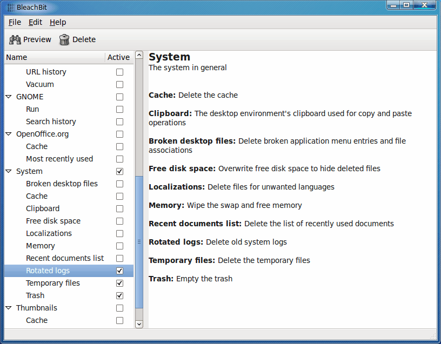Enable the Clipboard checkbox
The width and height of the screenshot is (441, 344).
click(x=119, y=208)
